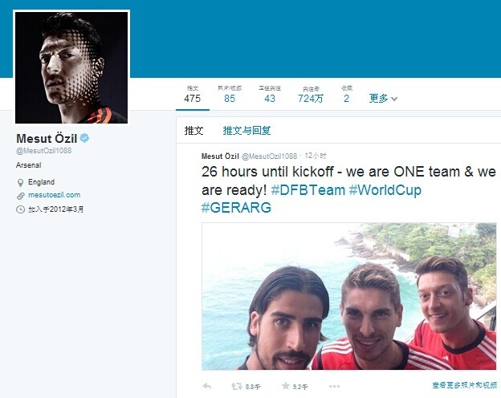Viewport: 501px width, 398px height.
Task: Open the three-dots more options on tweet
Action: point(334,387)
